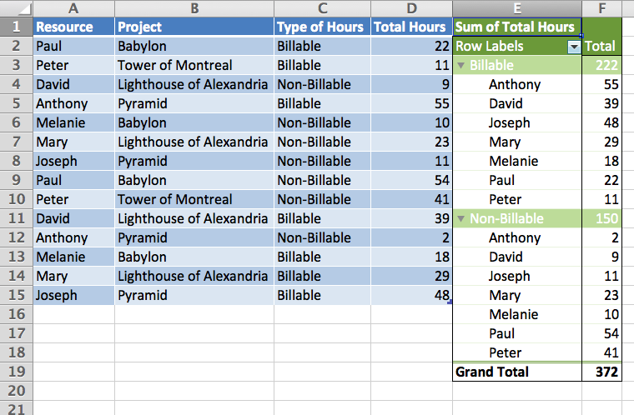Select Paul under the Non-Billable pivot group
The height and width of the screenshot is (415, 634).
pos(517,333)
